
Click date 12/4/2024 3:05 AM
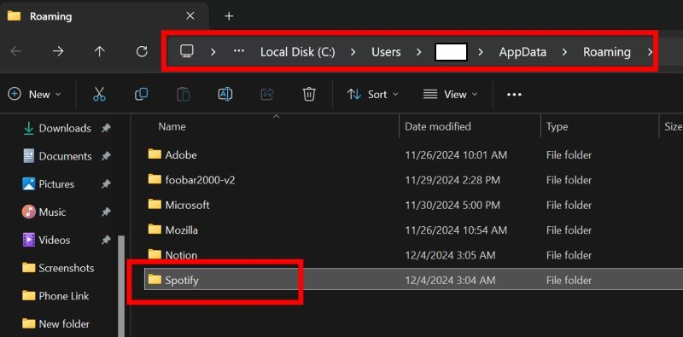[x=450, y=255]
